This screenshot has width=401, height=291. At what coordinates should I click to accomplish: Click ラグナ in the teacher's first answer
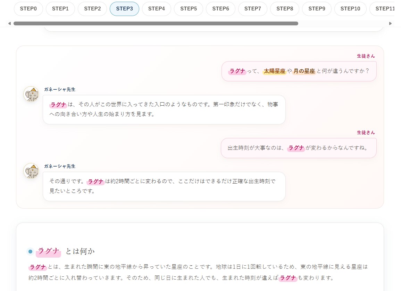pyautogui.click(x=58, y=105)
